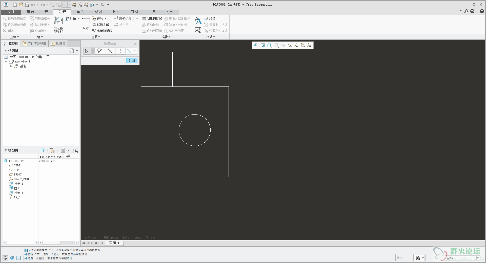
Task: Open a file via the folder icon
Action: coord(21,5)
